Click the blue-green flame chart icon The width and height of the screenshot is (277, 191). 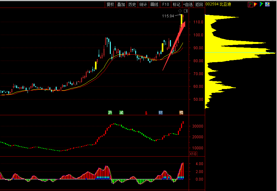pos(261,4)
